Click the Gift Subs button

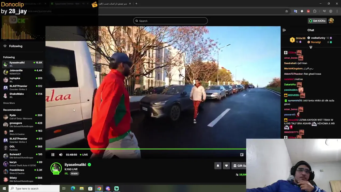click(x=239, y=166)
